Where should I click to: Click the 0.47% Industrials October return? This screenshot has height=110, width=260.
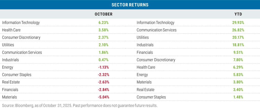103,60
